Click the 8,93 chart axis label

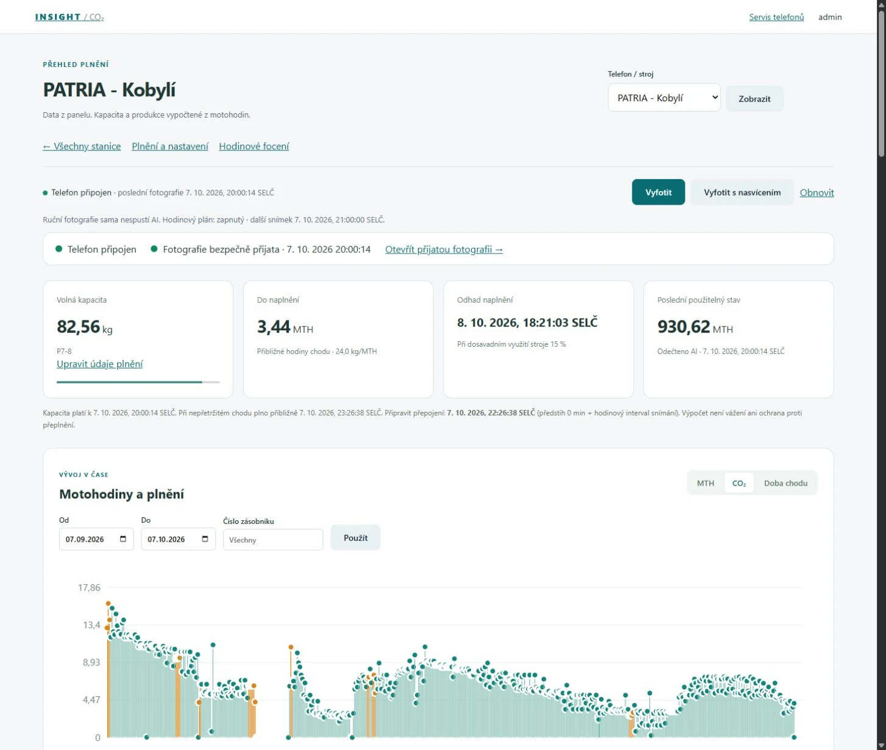click(x=91, y=662)
